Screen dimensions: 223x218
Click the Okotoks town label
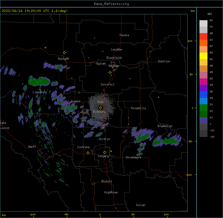107,181
